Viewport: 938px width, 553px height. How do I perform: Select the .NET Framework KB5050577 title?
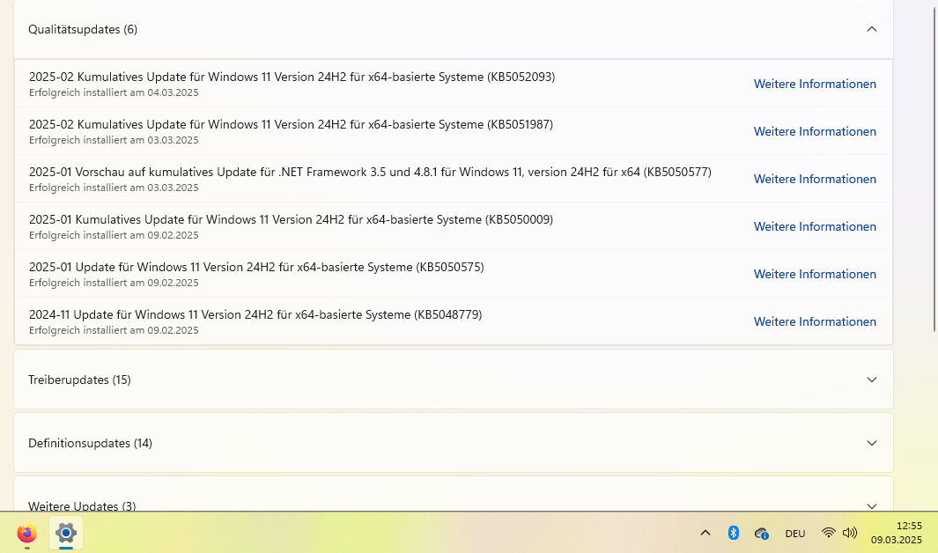coord(370,172)
